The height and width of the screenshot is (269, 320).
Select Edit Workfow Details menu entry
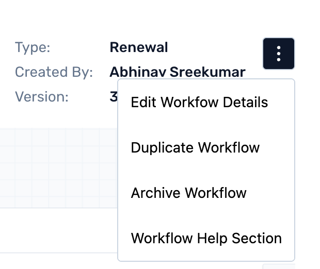[199, 102]
